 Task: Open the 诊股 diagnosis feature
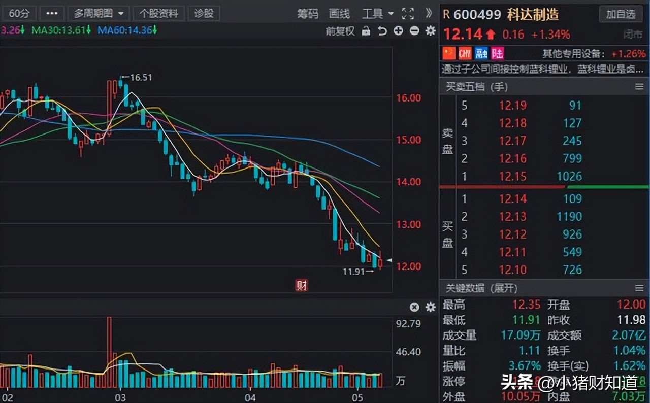(204, 14)
